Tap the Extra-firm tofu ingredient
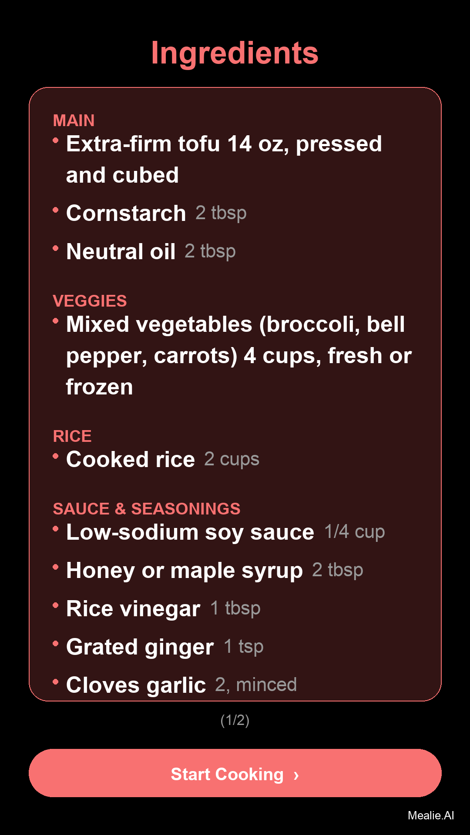The image size is (470, 835). tap(224, 159)
